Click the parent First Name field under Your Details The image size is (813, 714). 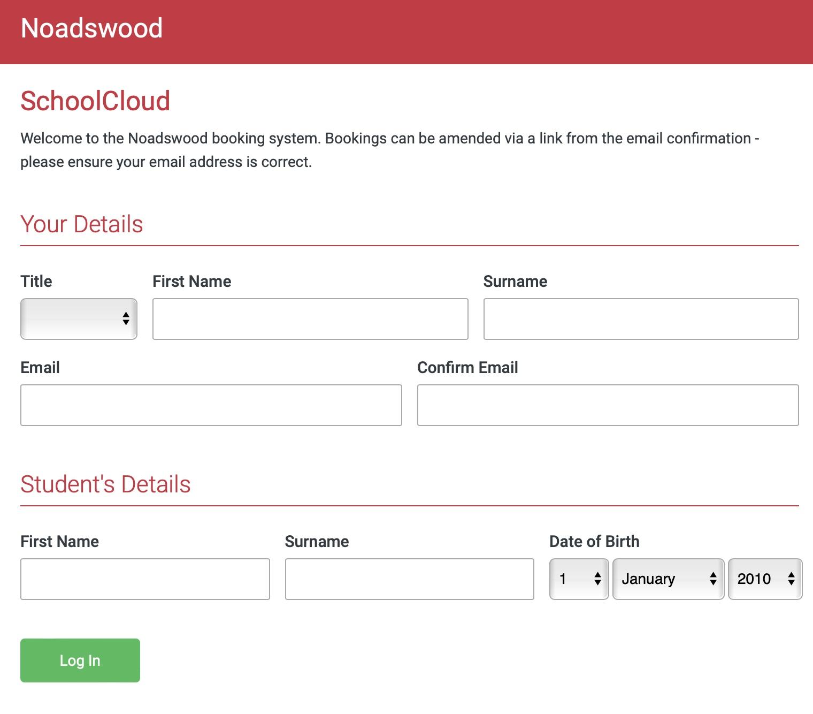(310, 319)
